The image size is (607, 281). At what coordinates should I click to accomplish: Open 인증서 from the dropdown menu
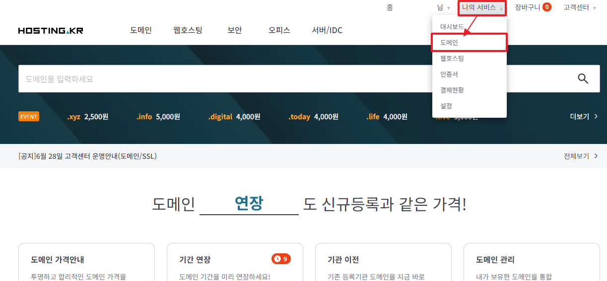449,74
